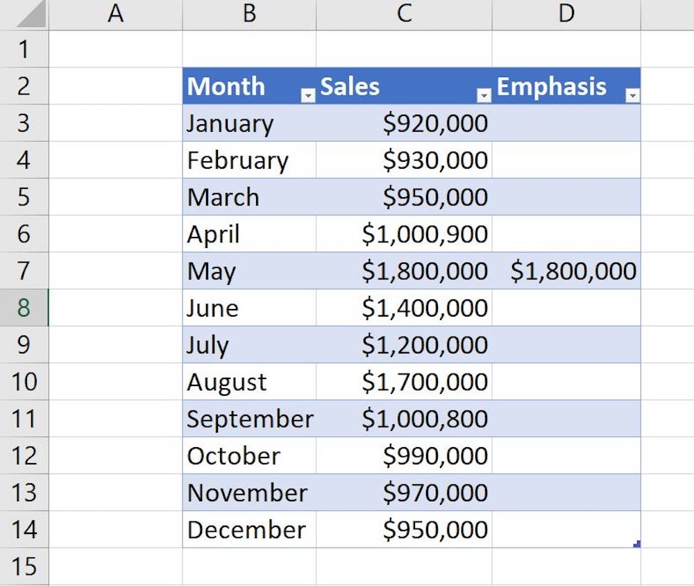Select column header C
The height and width of the screenshot is (586, 694).
click(404, 14)
